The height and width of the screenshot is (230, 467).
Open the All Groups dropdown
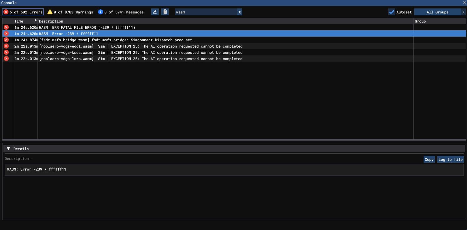coord(437,12)
